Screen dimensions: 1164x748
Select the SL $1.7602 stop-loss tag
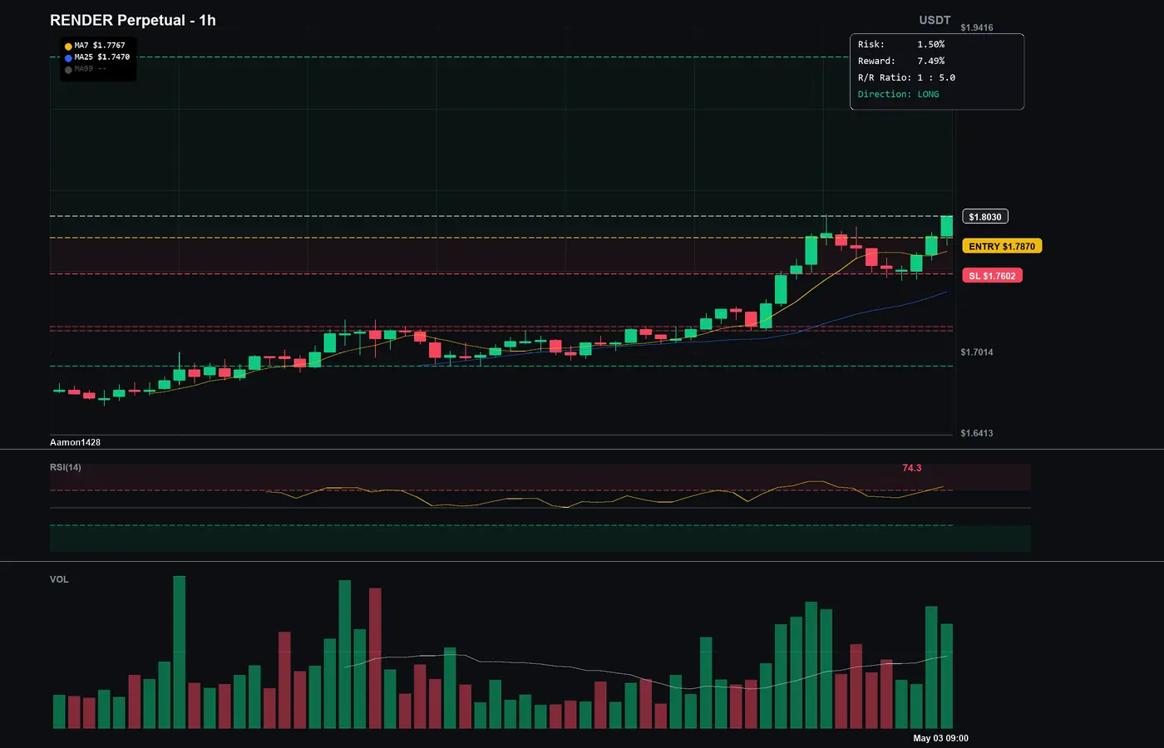coord(992,276)
